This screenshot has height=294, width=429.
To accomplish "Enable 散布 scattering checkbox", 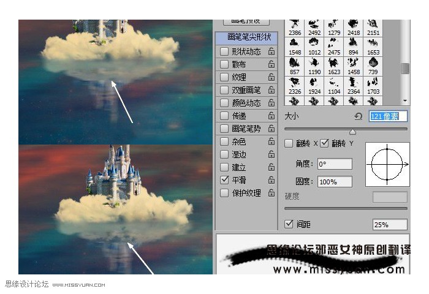I will click(x=224, y=64).
